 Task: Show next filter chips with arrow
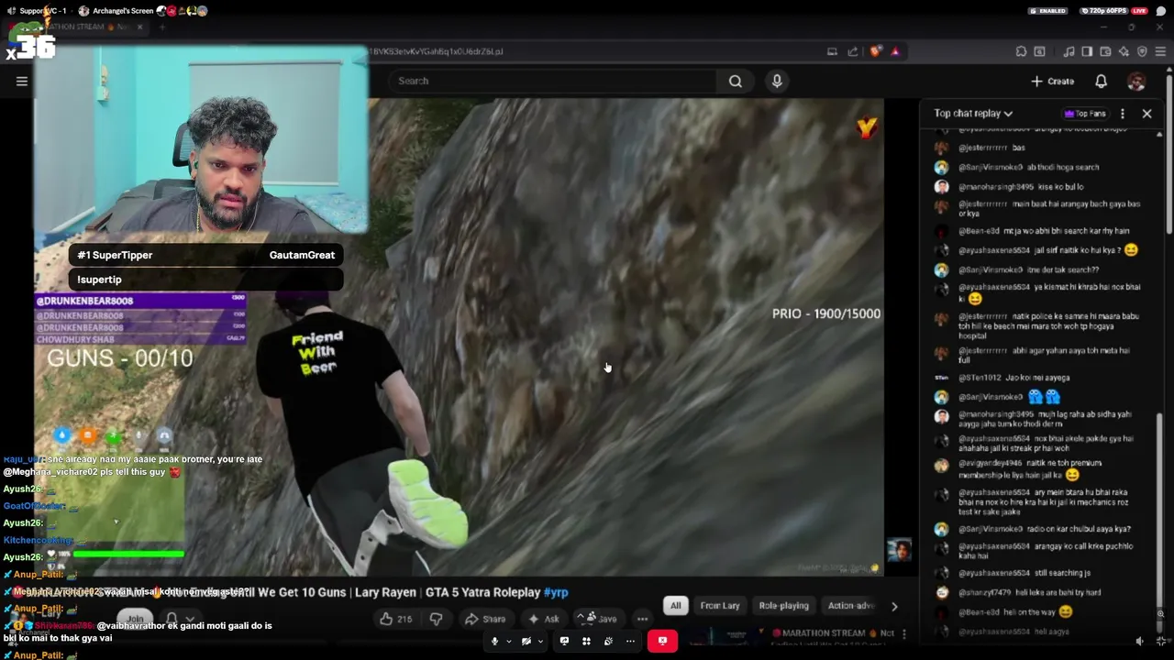(894, 606)
